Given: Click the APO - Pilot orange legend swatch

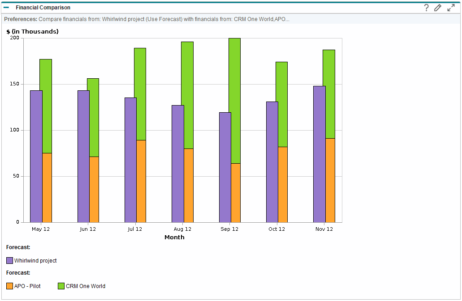Looking at the screenshot, I should click(x=9, y=286).
